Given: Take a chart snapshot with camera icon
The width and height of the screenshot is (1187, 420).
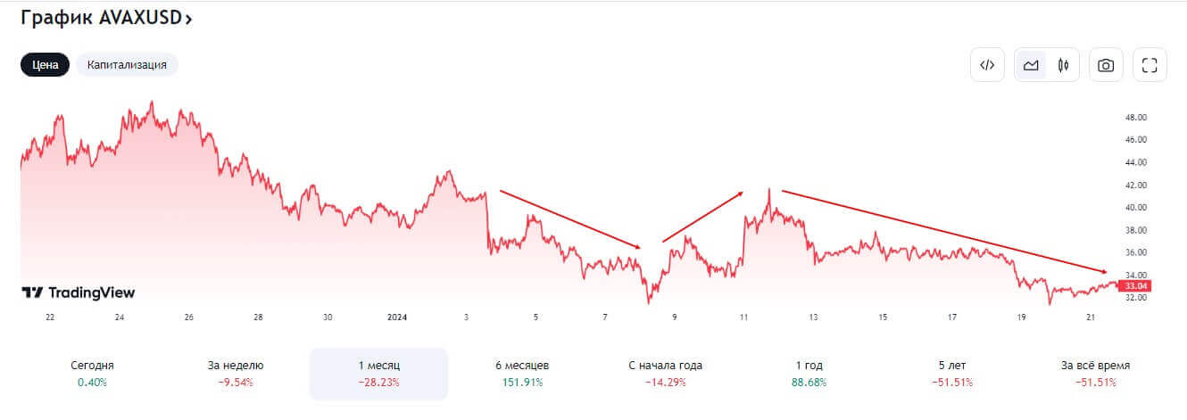Looking at the screenshot, I should (x=1106, y=65).
